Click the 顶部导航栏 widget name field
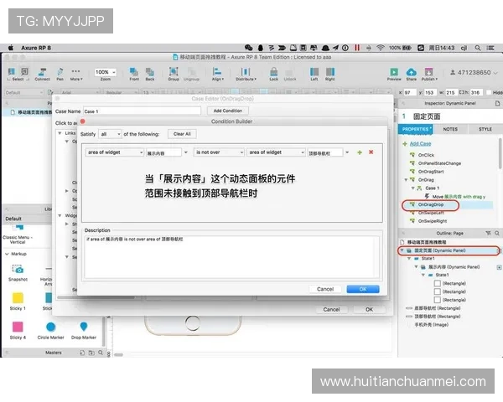 (x=325, y=153)
